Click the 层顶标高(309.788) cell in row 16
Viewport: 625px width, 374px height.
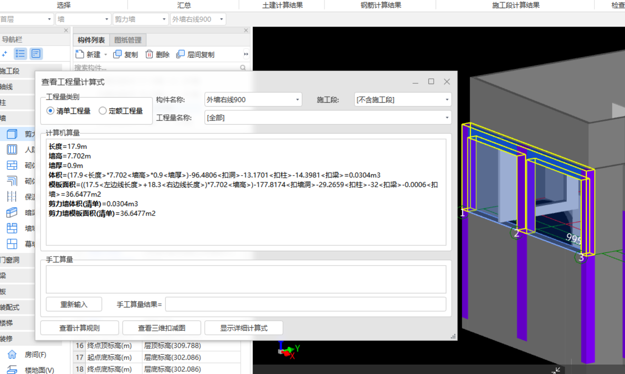point(192,346)
